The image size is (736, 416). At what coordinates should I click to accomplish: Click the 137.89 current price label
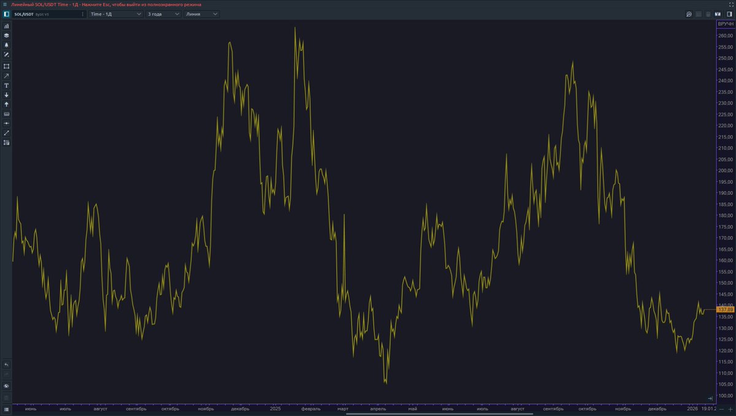(x=726, y=310)
